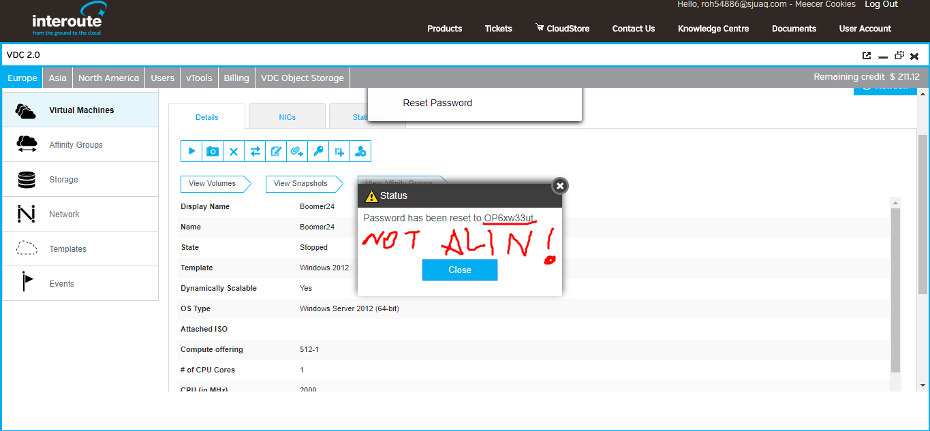Viewport: 930px width, 431px height.
Task: Select Virtual Machines in sidebar
Action: [x=80, y=110]
